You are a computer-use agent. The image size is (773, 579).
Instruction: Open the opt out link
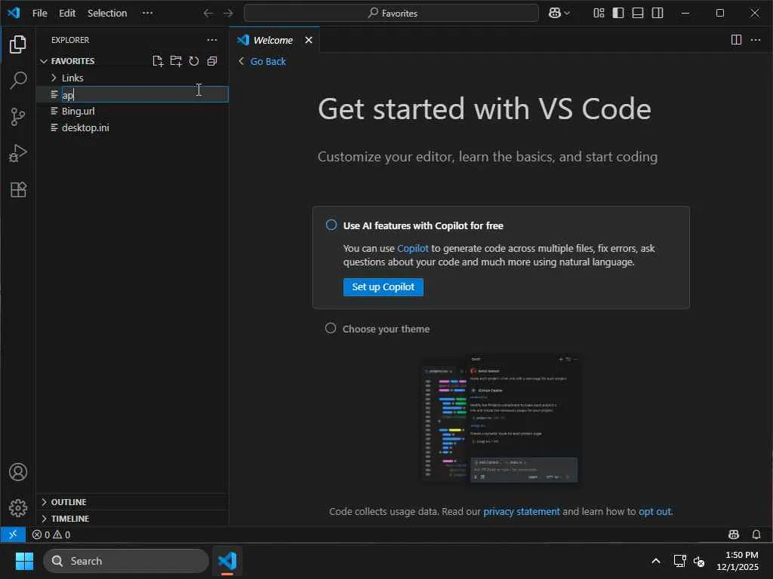pyautogui.click(x=654, y=512)
